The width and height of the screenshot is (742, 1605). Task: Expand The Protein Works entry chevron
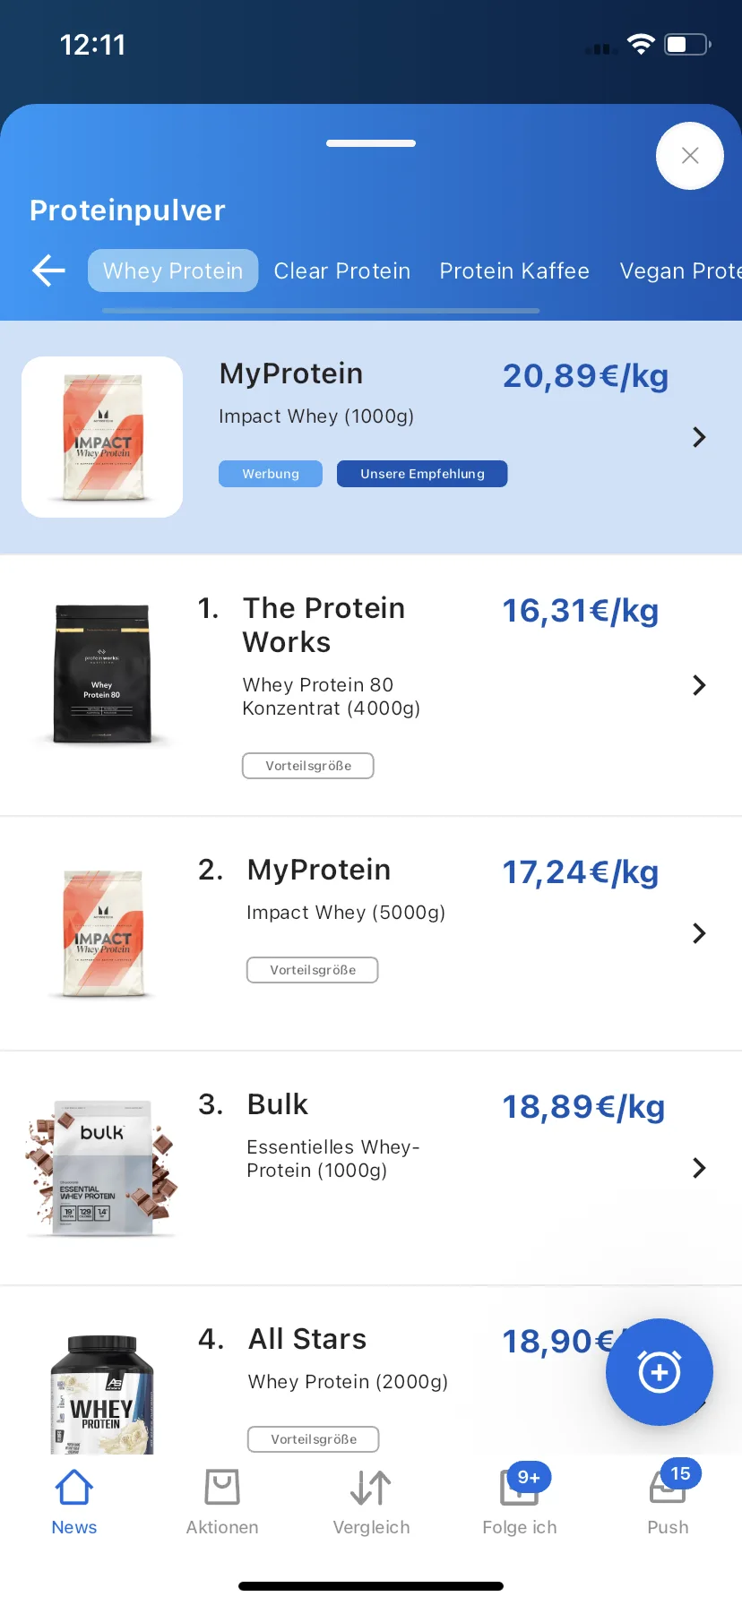click(699, 685)
